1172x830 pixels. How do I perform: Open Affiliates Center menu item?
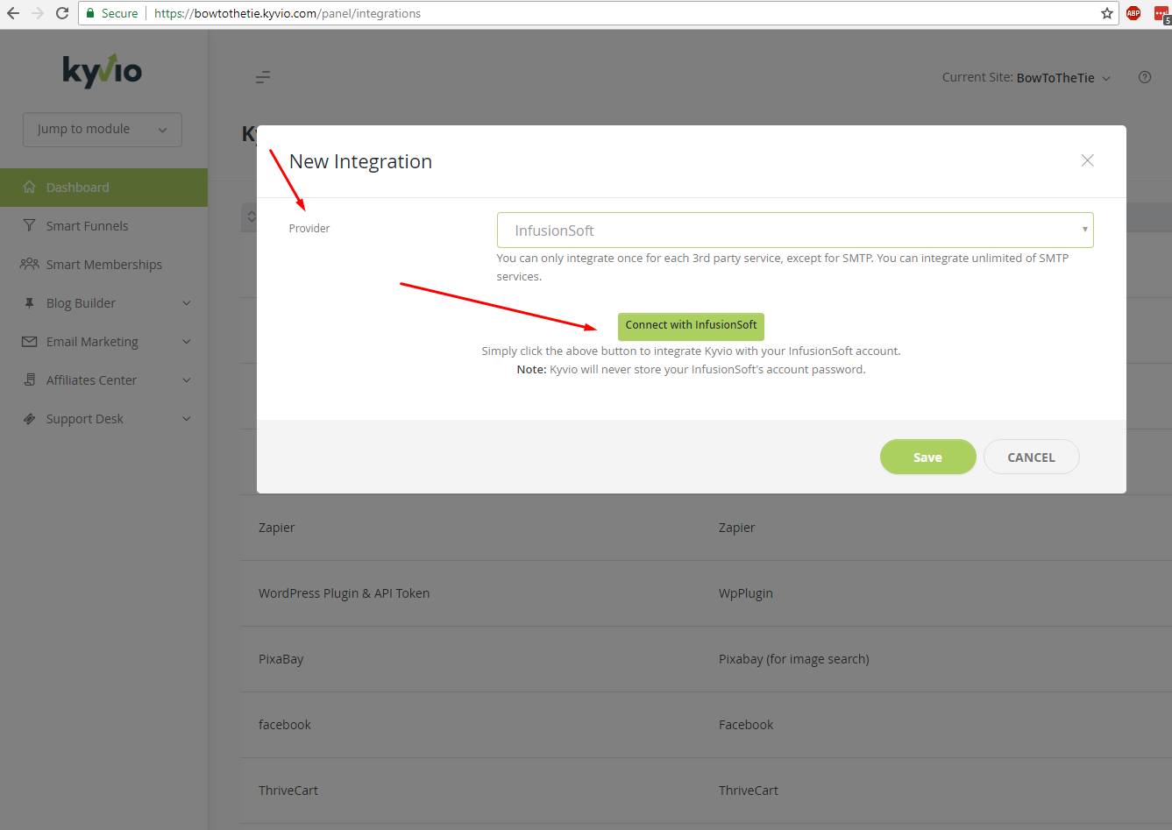(103, 380)
